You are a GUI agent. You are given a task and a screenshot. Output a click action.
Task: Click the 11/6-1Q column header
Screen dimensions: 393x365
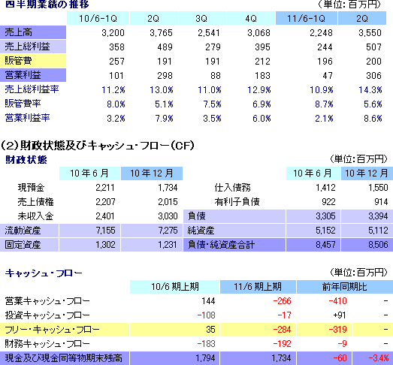(307, 18)
